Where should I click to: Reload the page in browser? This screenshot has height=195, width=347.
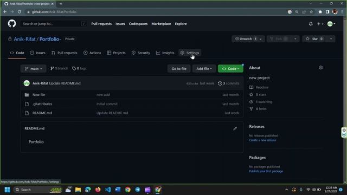[20, 12]
